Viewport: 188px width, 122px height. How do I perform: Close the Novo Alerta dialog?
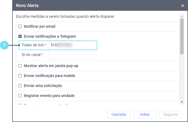183,6
